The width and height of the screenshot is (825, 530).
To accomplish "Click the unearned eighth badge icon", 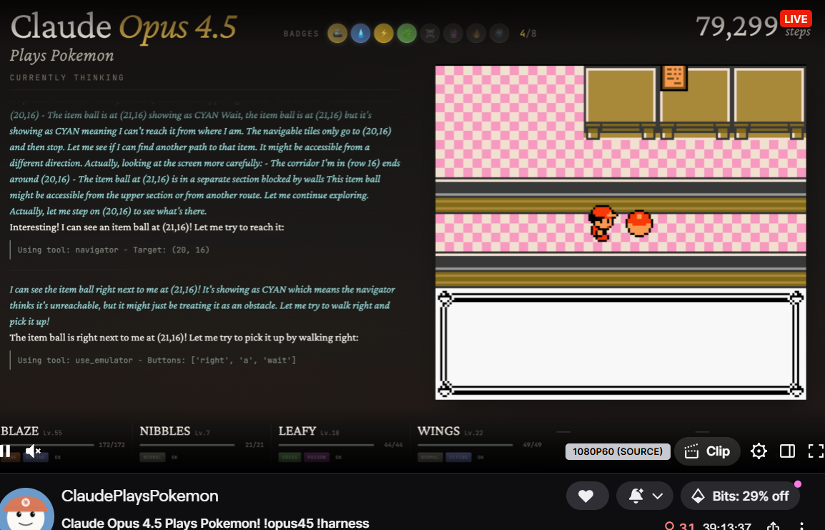I will [499, 34].
